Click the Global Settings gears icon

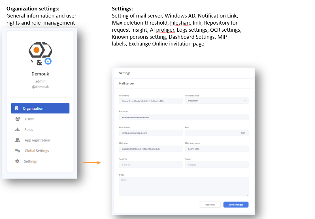[18, 151]
